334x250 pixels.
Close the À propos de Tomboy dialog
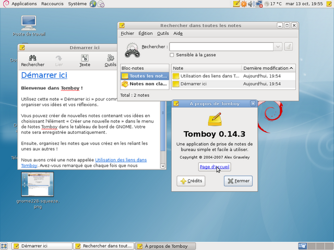pos(253,104)
